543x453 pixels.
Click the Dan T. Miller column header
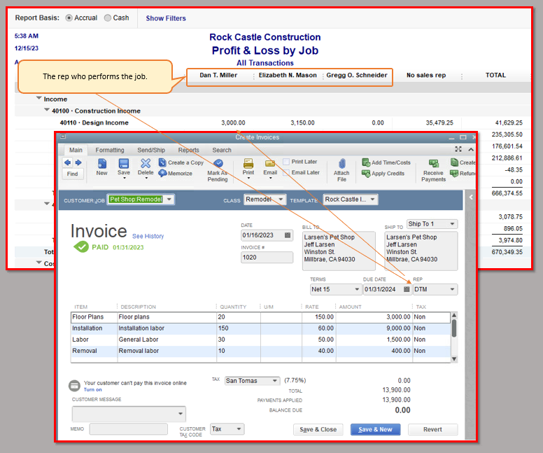pyautogui.click(x=218, y=75)
